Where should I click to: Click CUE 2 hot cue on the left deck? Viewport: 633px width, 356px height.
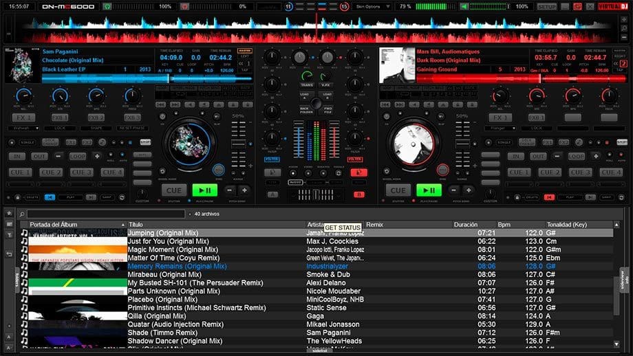click(x=51, y=172)
